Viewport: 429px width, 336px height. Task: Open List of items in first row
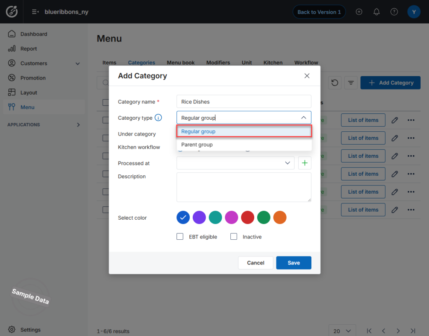click(363, 120)
